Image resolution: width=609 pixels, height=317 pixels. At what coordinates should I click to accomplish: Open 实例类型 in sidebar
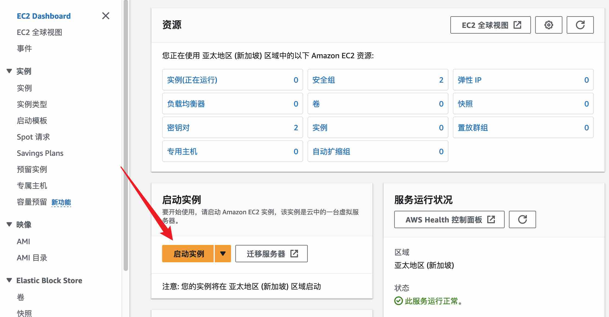[32, 104]
